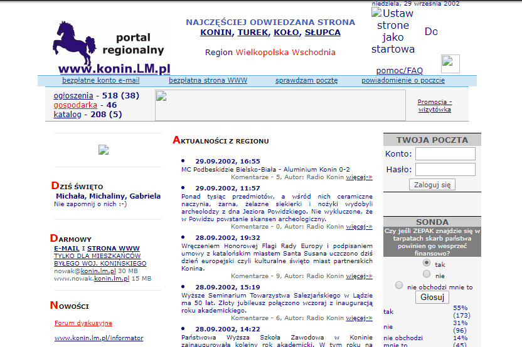522x347 pixels.
Task: Click the 'Ustaw stronę jako startową' image link
Action: point(393,31)
